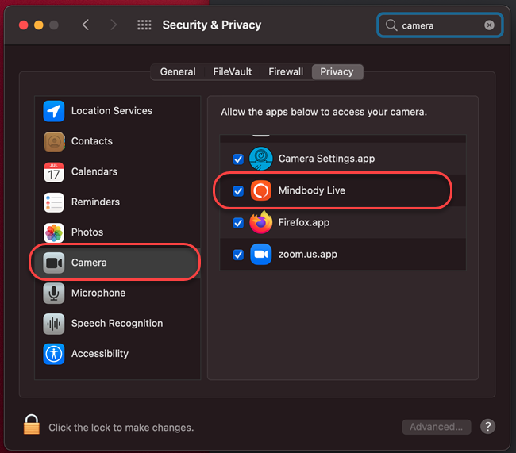Toggle the Mindbody Live checkbox

point(238,191)
